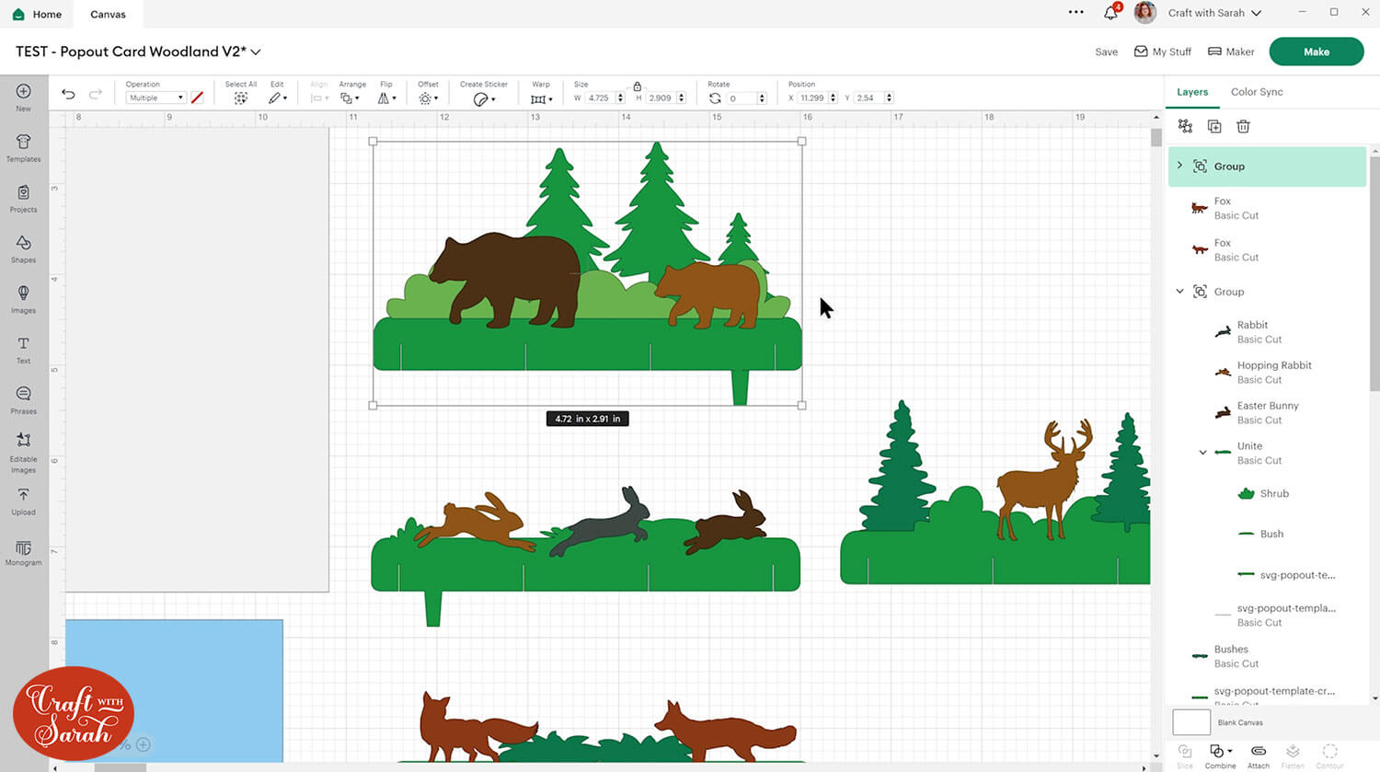The height and width of the screenshot is (772, 1380).
Task: Click the red operation color swatch
Action: (x=197, y=98)
